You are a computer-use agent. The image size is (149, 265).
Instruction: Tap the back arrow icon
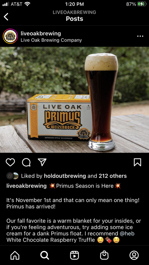pos(6,17)
